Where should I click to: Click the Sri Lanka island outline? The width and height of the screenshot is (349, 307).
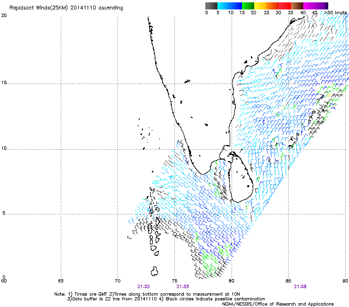click(241, 177)
